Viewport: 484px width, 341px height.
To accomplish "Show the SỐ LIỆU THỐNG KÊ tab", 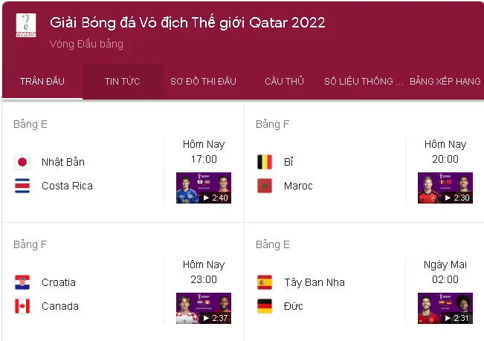I will (x=364, y=82).
